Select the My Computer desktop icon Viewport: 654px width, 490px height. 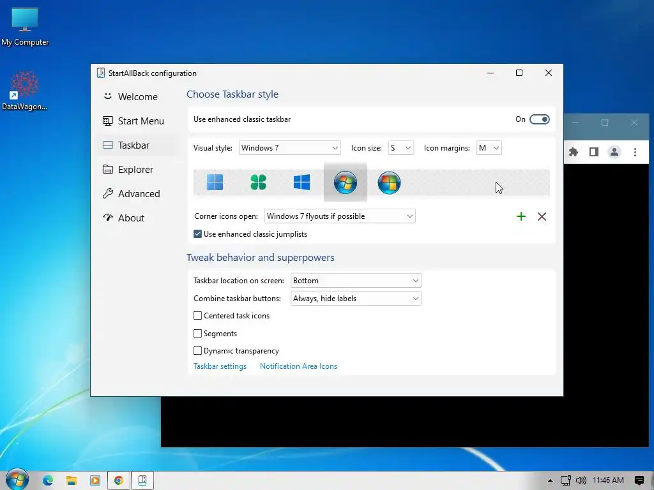coord(25,27)
